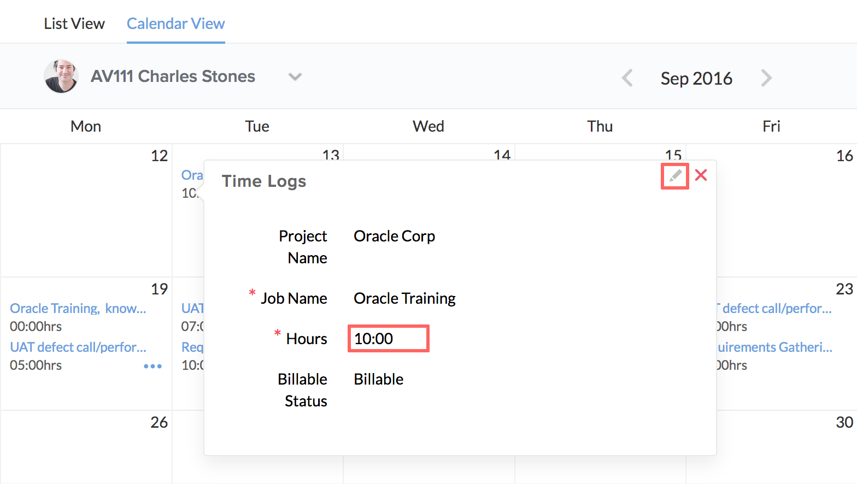
Task: Go to previous month using left arrow
Action: [x=627, y=78]
